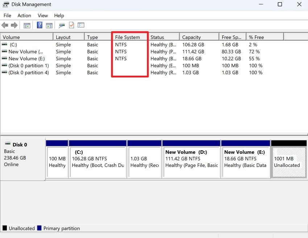This screenshot has width=308, height=238.
Task: Click the 1.68 GB free space cell
Action: click(230, 45)
